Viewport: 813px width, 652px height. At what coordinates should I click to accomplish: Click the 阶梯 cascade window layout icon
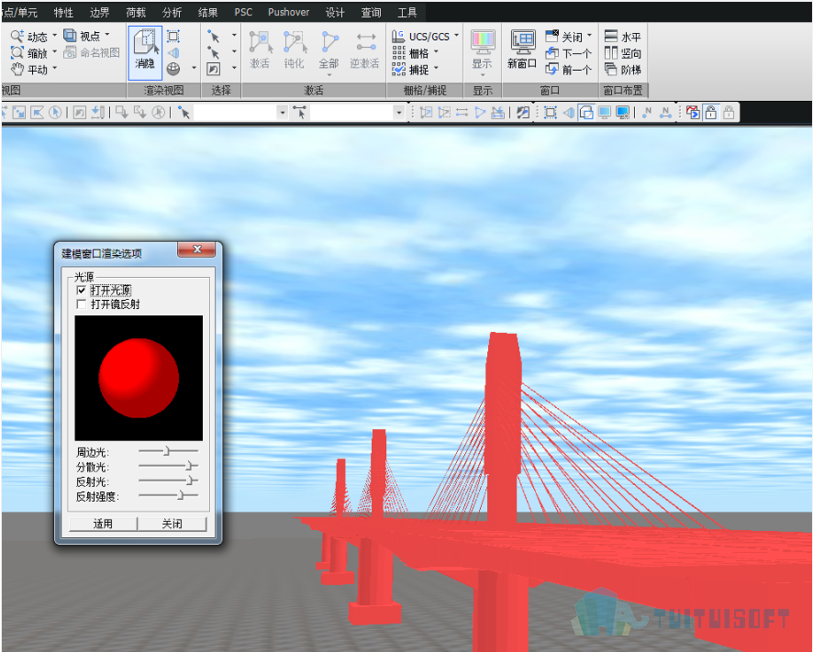[611, 70]
